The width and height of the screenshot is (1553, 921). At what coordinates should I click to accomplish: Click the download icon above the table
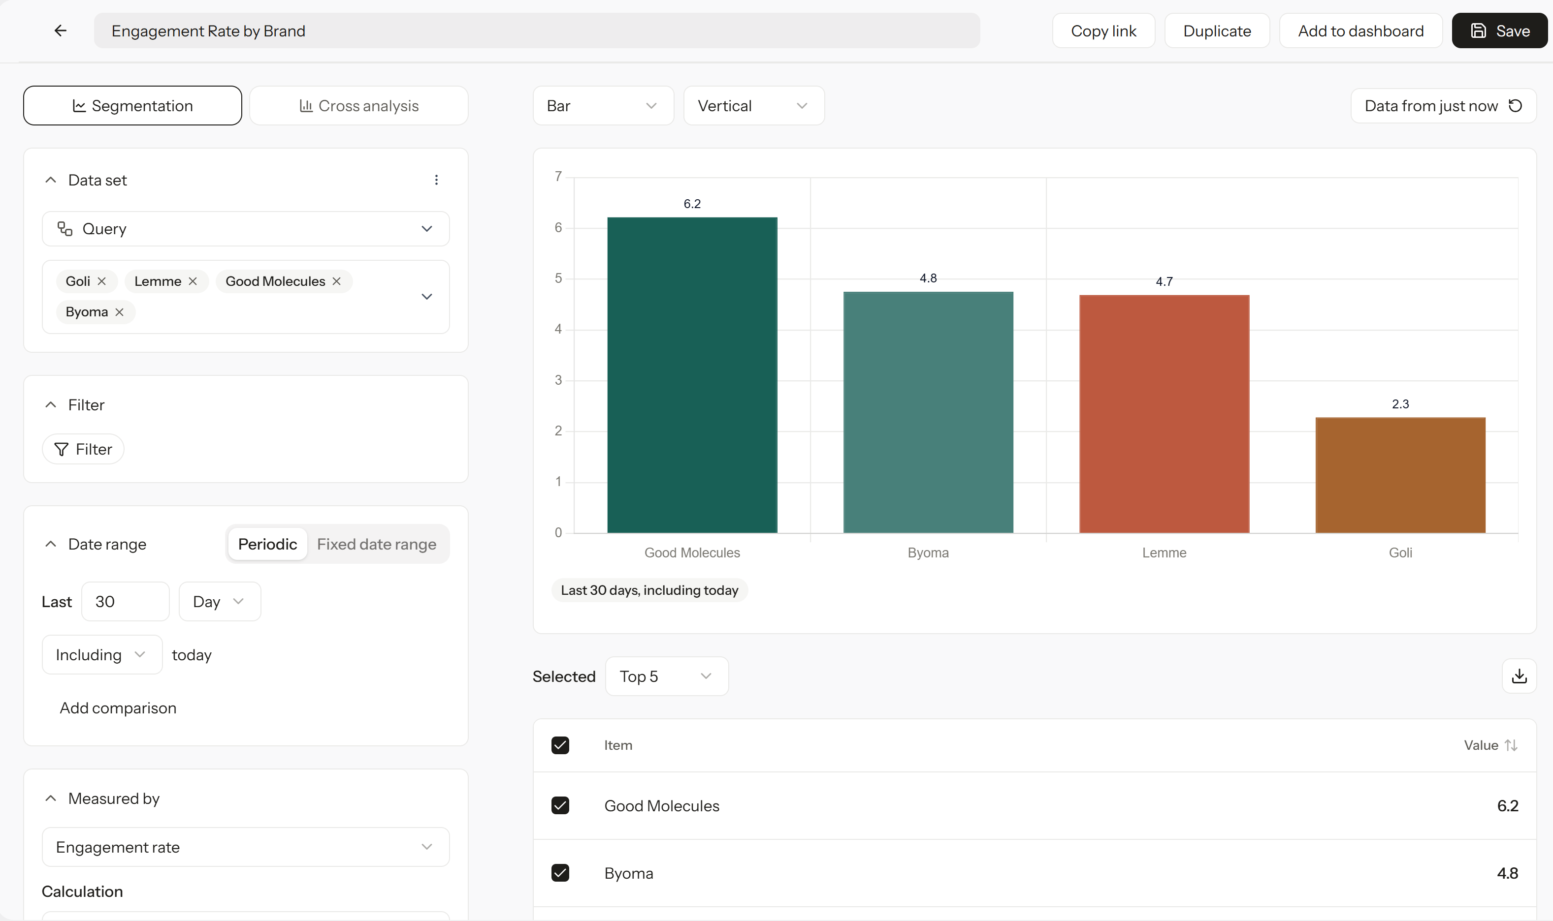pyautogui.click(x=1519, y=676)
